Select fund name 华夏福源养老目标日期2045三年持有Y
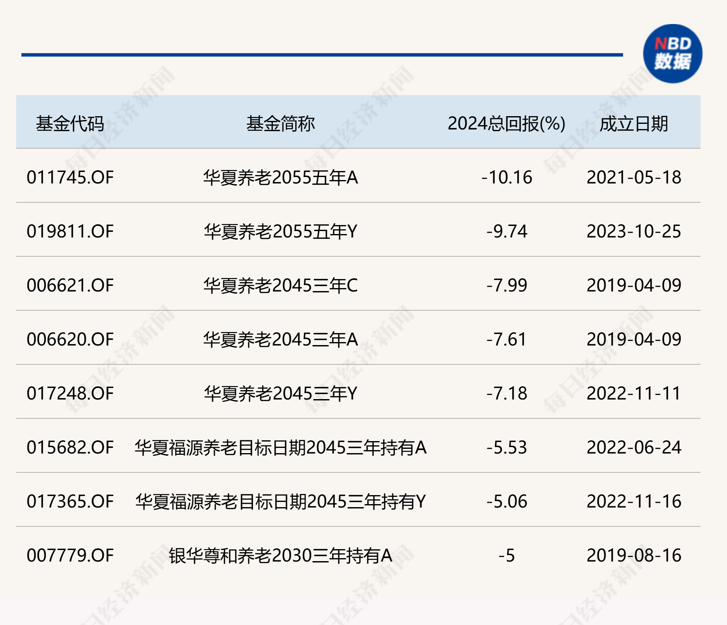The image size is (727, 625). pyautogui.click(x=281, y=502)
